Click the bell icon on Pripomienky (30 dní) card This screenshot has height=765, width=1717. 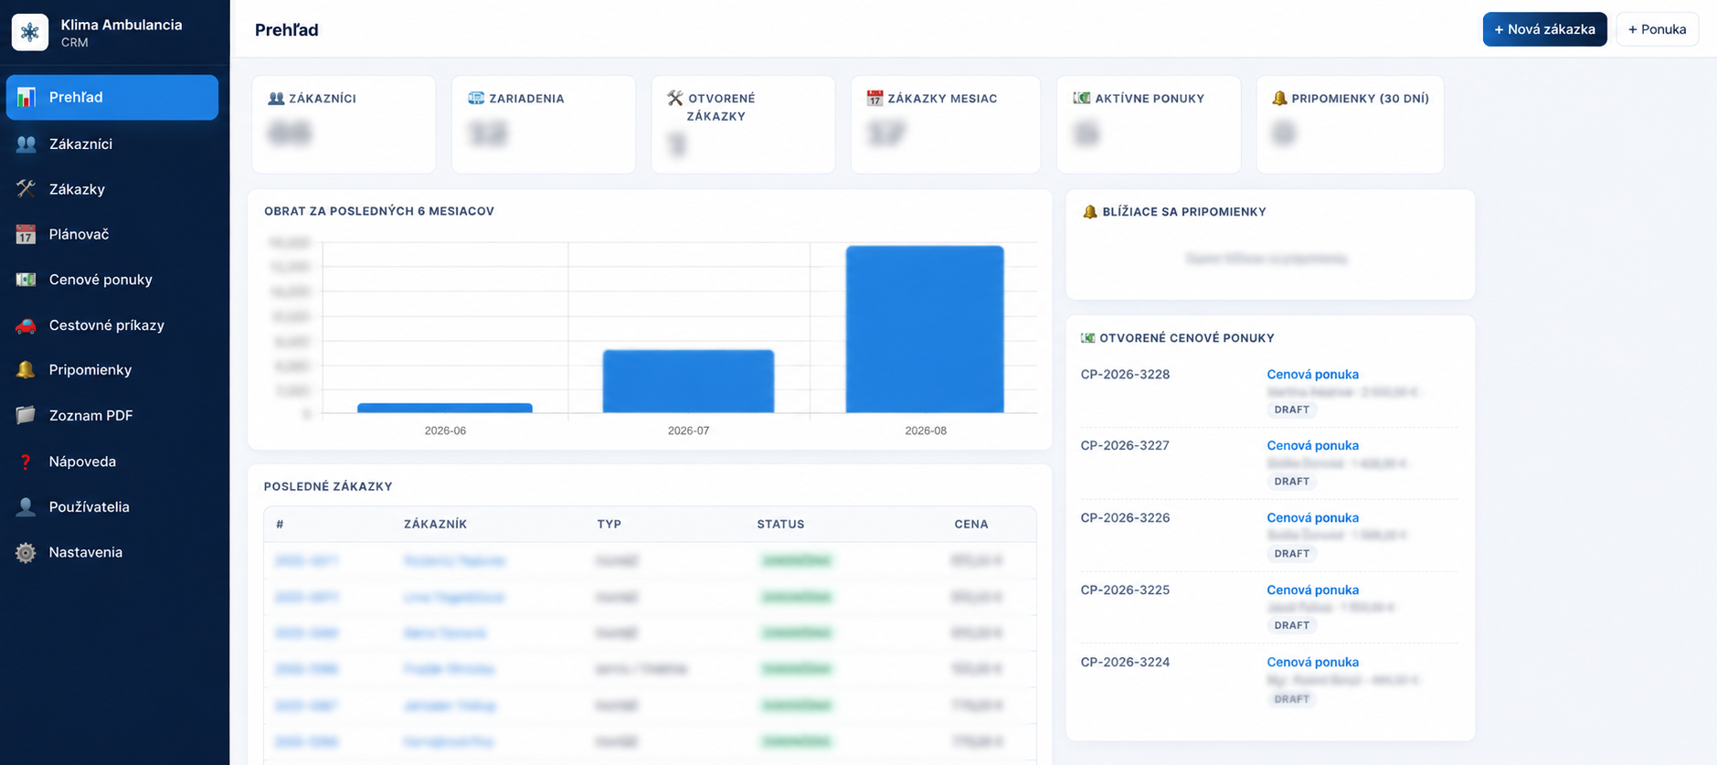pyautogui.click(x=1279, y=98)
